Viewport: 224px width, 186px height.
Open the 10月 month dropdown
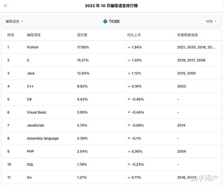[x=211, y=21]
